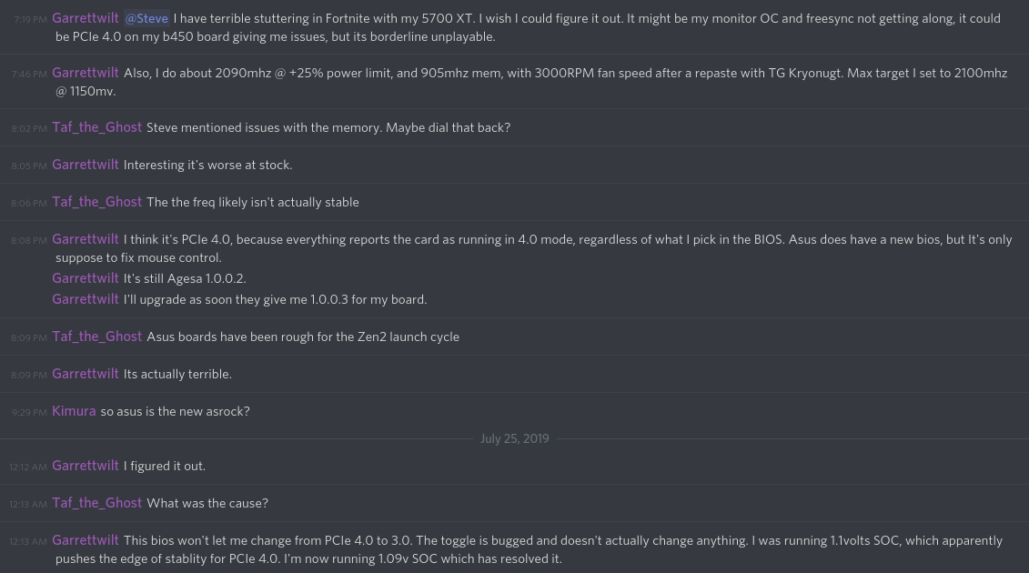The height and width of the screenshot is (573, 1029).
Task: Click the Kimura username
Action: 74,411
